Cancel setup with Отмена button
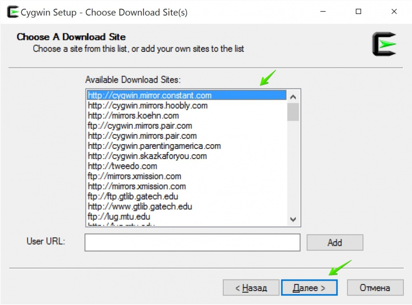Viewport: 412px width, 305px height. (375, 288)
